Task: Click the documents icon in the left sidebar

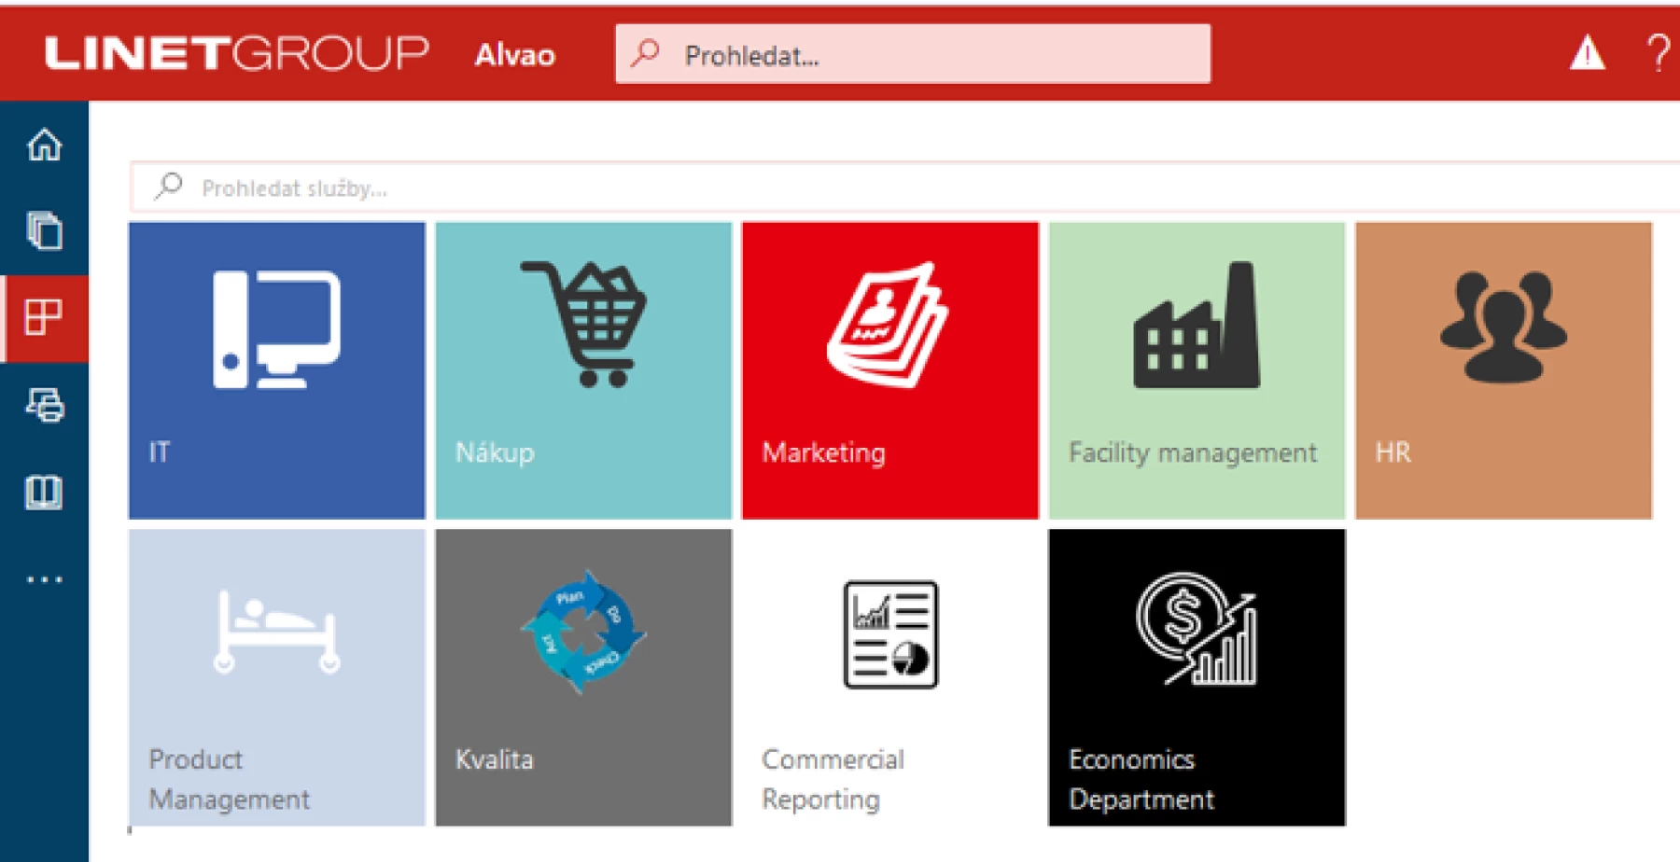Action: (45, 231)
